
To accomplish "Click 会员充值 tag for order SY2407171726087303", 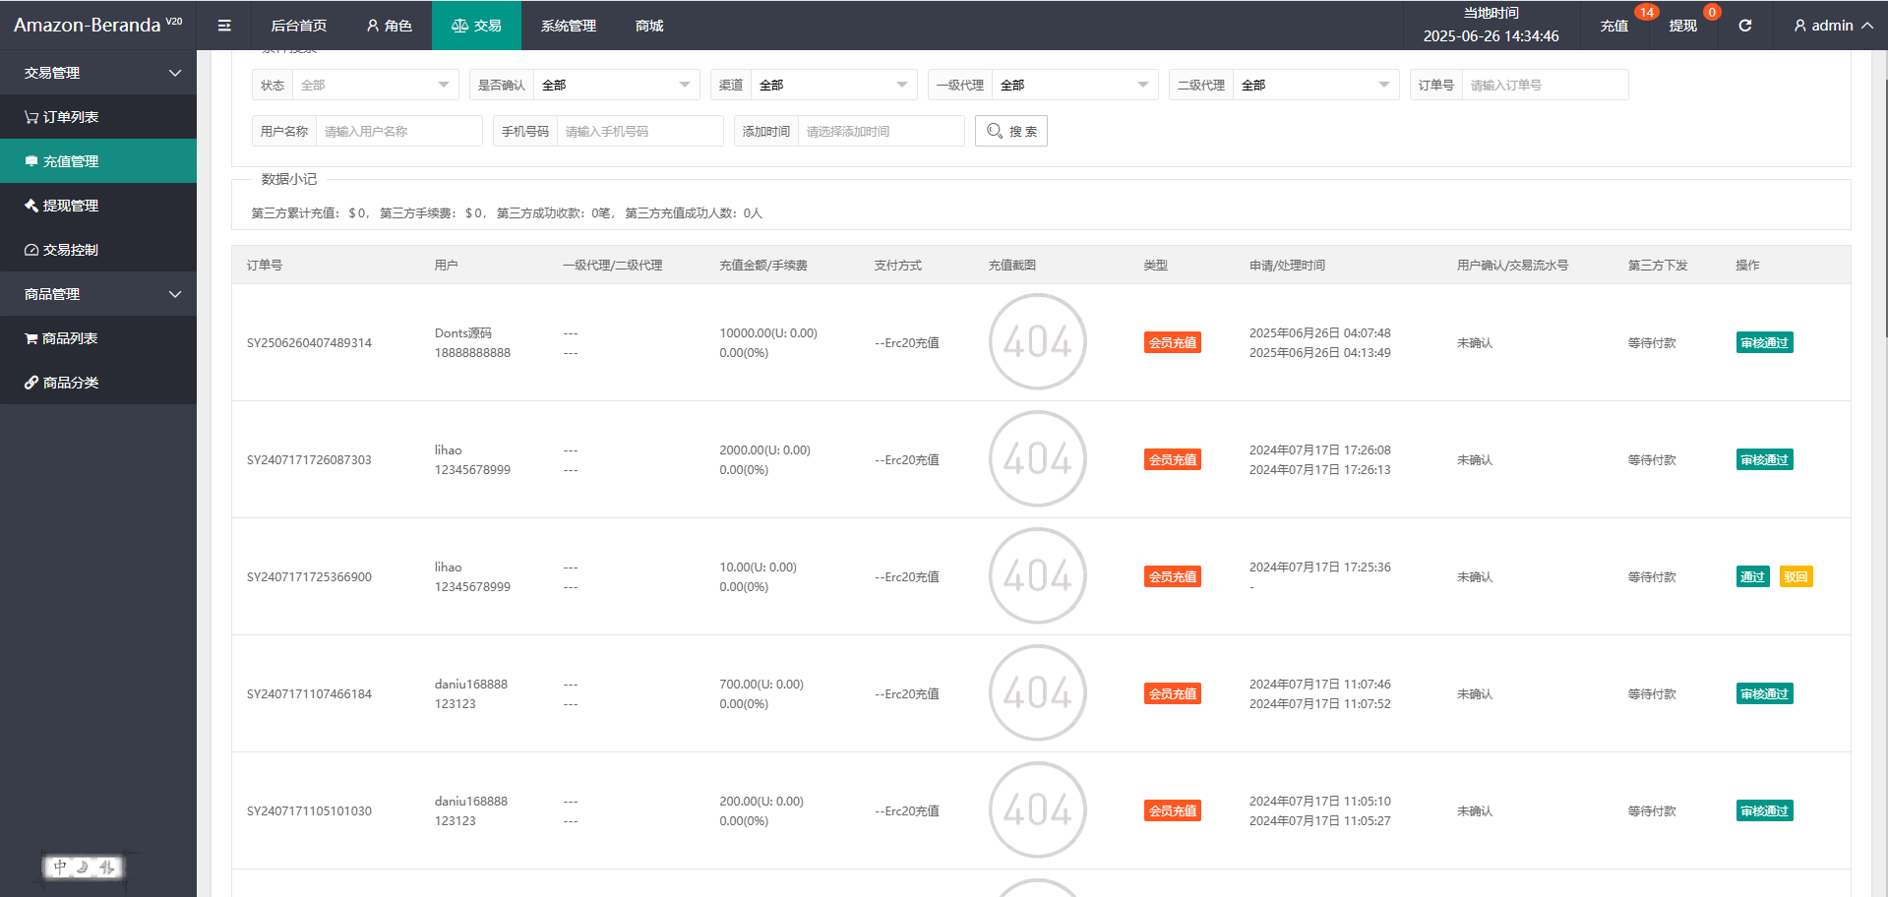I will 1173,460.
